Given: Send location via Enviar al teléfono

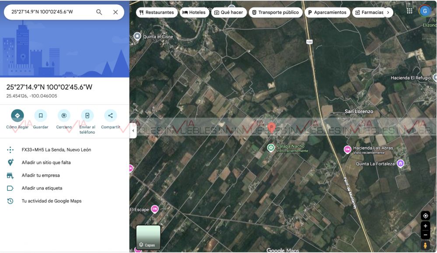Looking at the screenshot, I should point(87,116).
